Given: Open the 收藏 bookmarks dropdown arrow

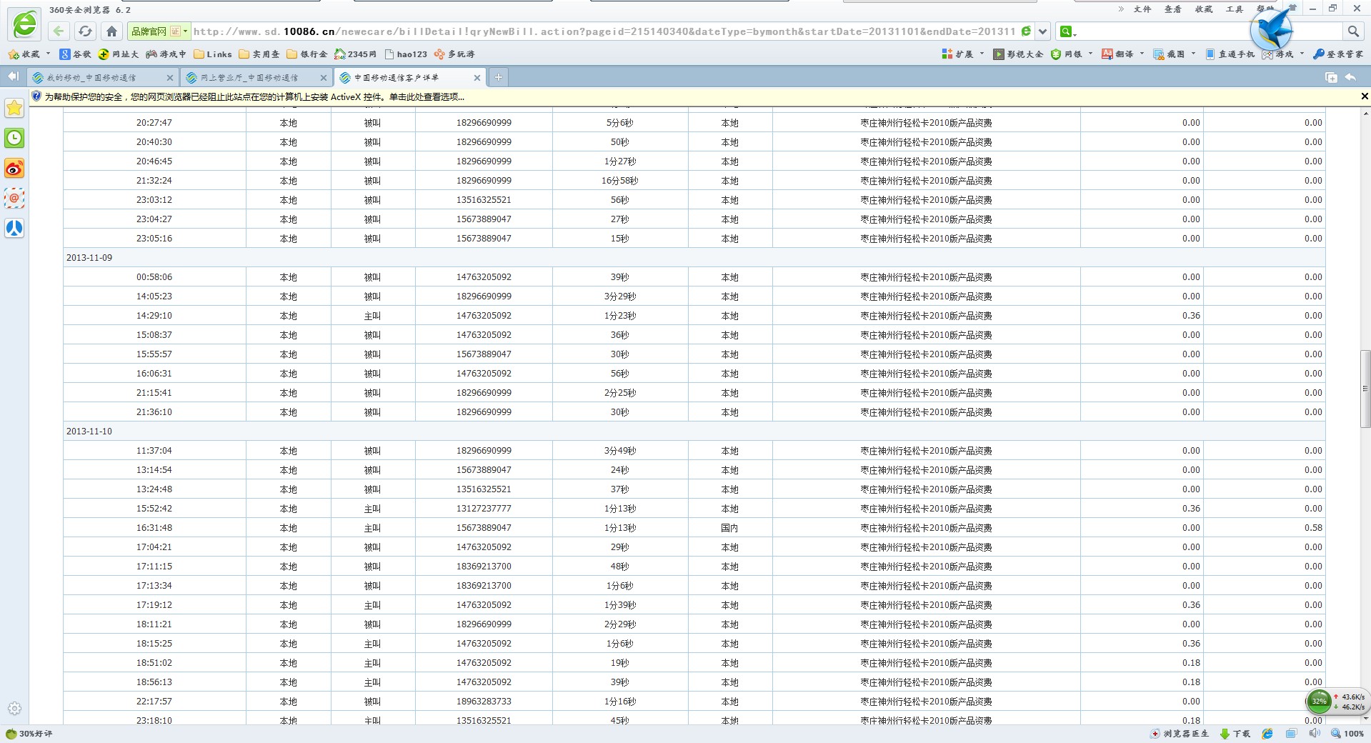Looking at the screenshot, I should point(48,54).
